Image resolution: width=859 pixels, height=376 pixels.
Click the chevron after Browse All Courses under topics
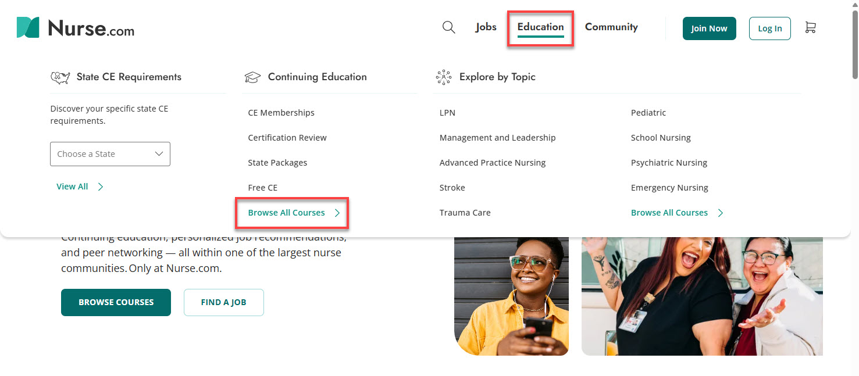coord(720,213)
